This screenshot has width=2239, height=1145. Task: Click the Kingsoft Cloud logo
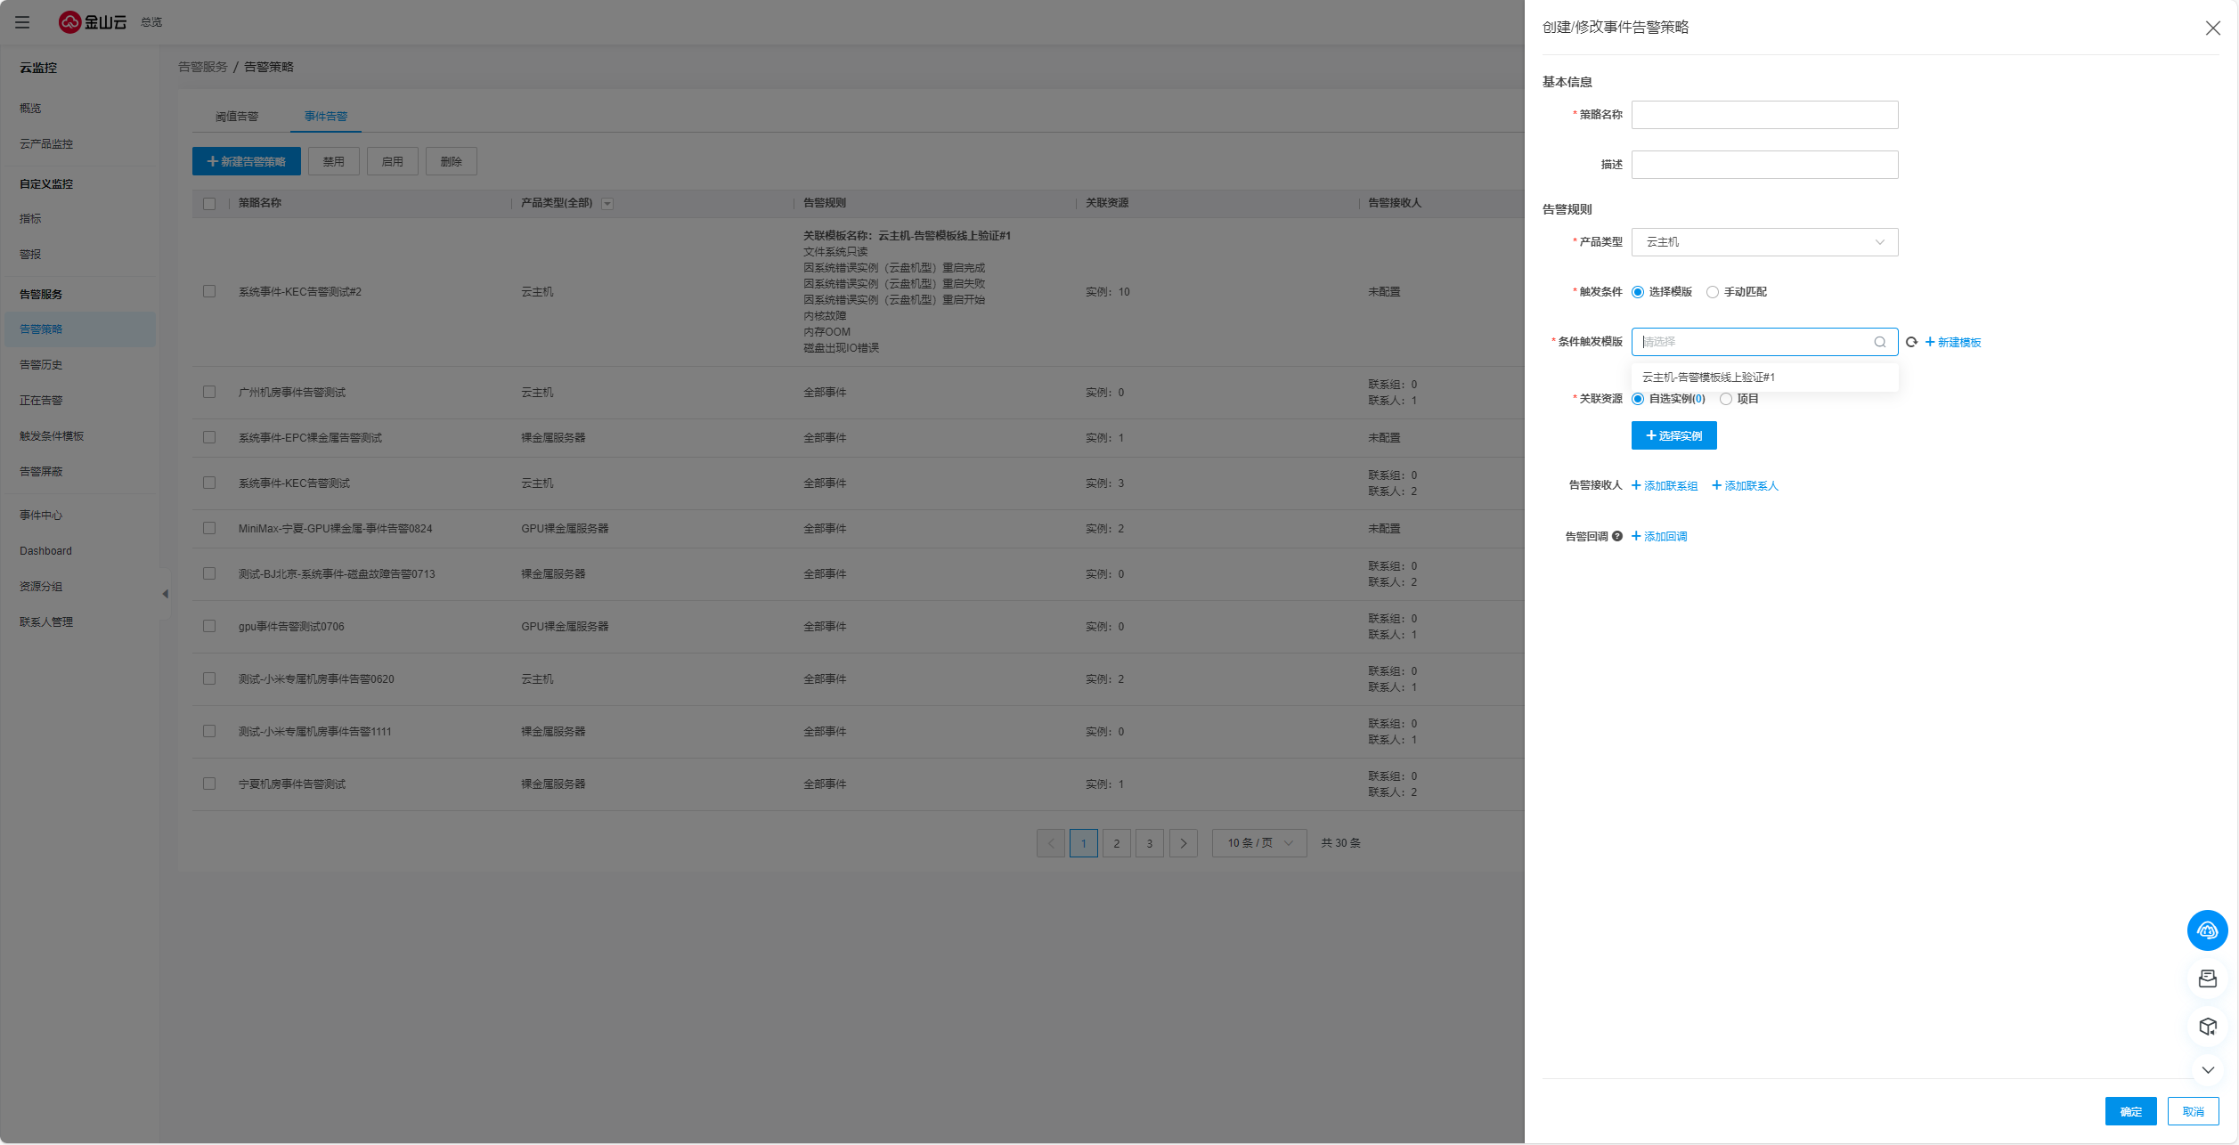click(93, 22)
